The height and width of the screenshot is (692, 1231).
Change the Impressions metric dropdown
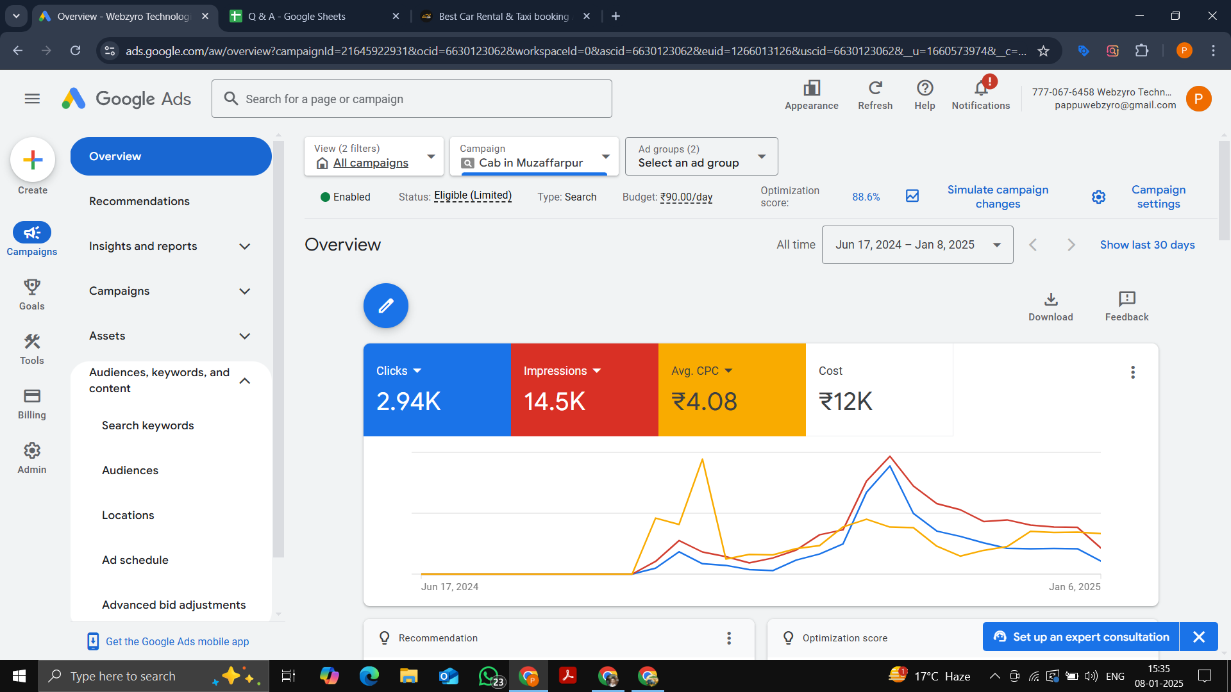click(x=562, y=371)
